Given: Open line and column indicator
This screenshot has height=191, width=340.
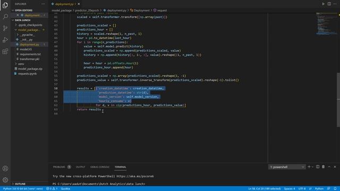Looking at the screenshot, I should (x=265, y=189).
